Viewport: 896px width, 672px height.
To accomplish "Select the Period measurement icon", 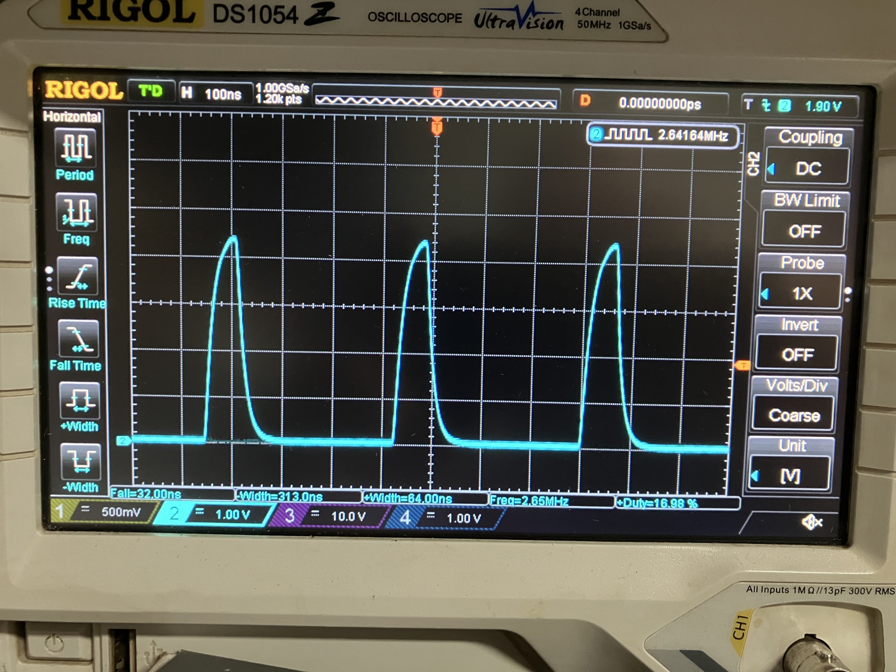I will click(76, 148).
